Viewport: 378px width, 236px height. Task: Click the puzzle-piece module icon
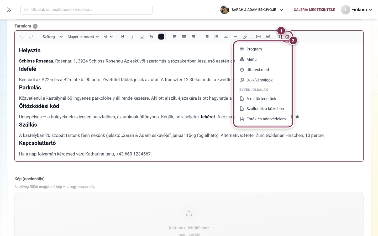[x=287, y=37]
